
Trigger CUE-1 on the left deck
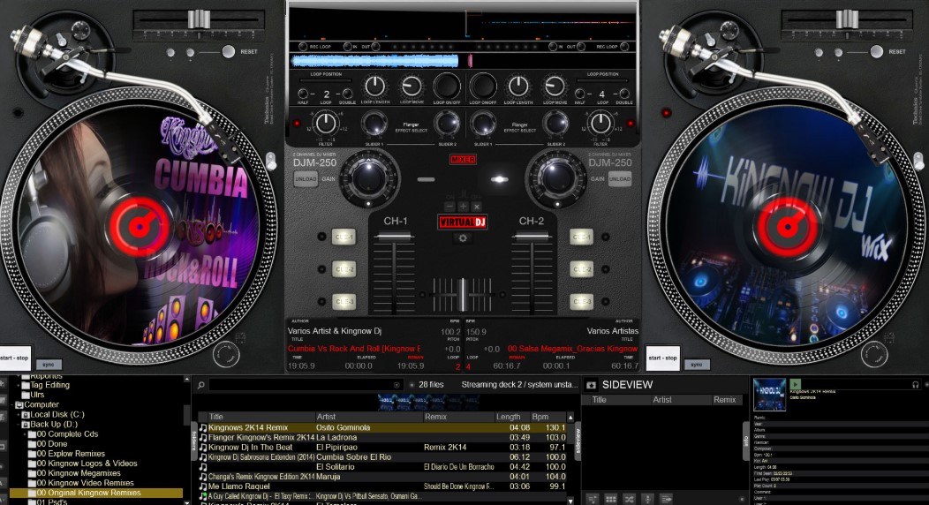coord(344,237)
